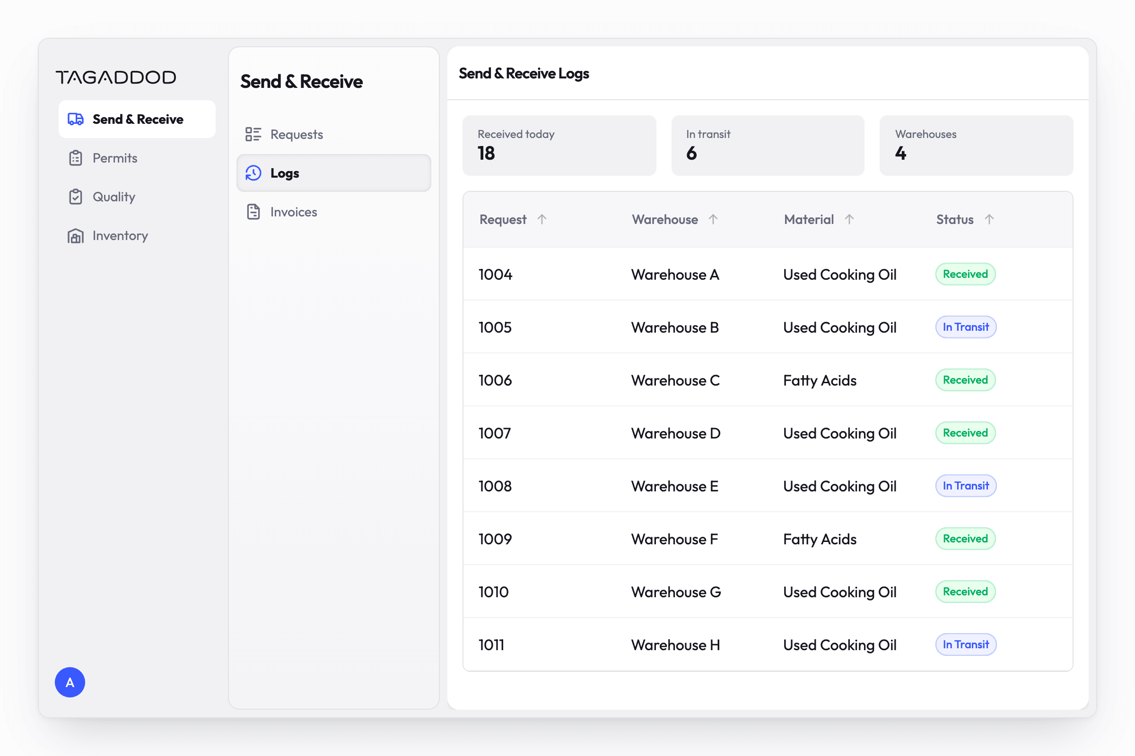Click the TAGADDOD logo
The width and height of the screenshot is (1135, 756).
116,77
